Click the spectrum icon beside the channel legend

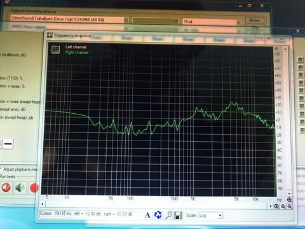tap(55, 50)
